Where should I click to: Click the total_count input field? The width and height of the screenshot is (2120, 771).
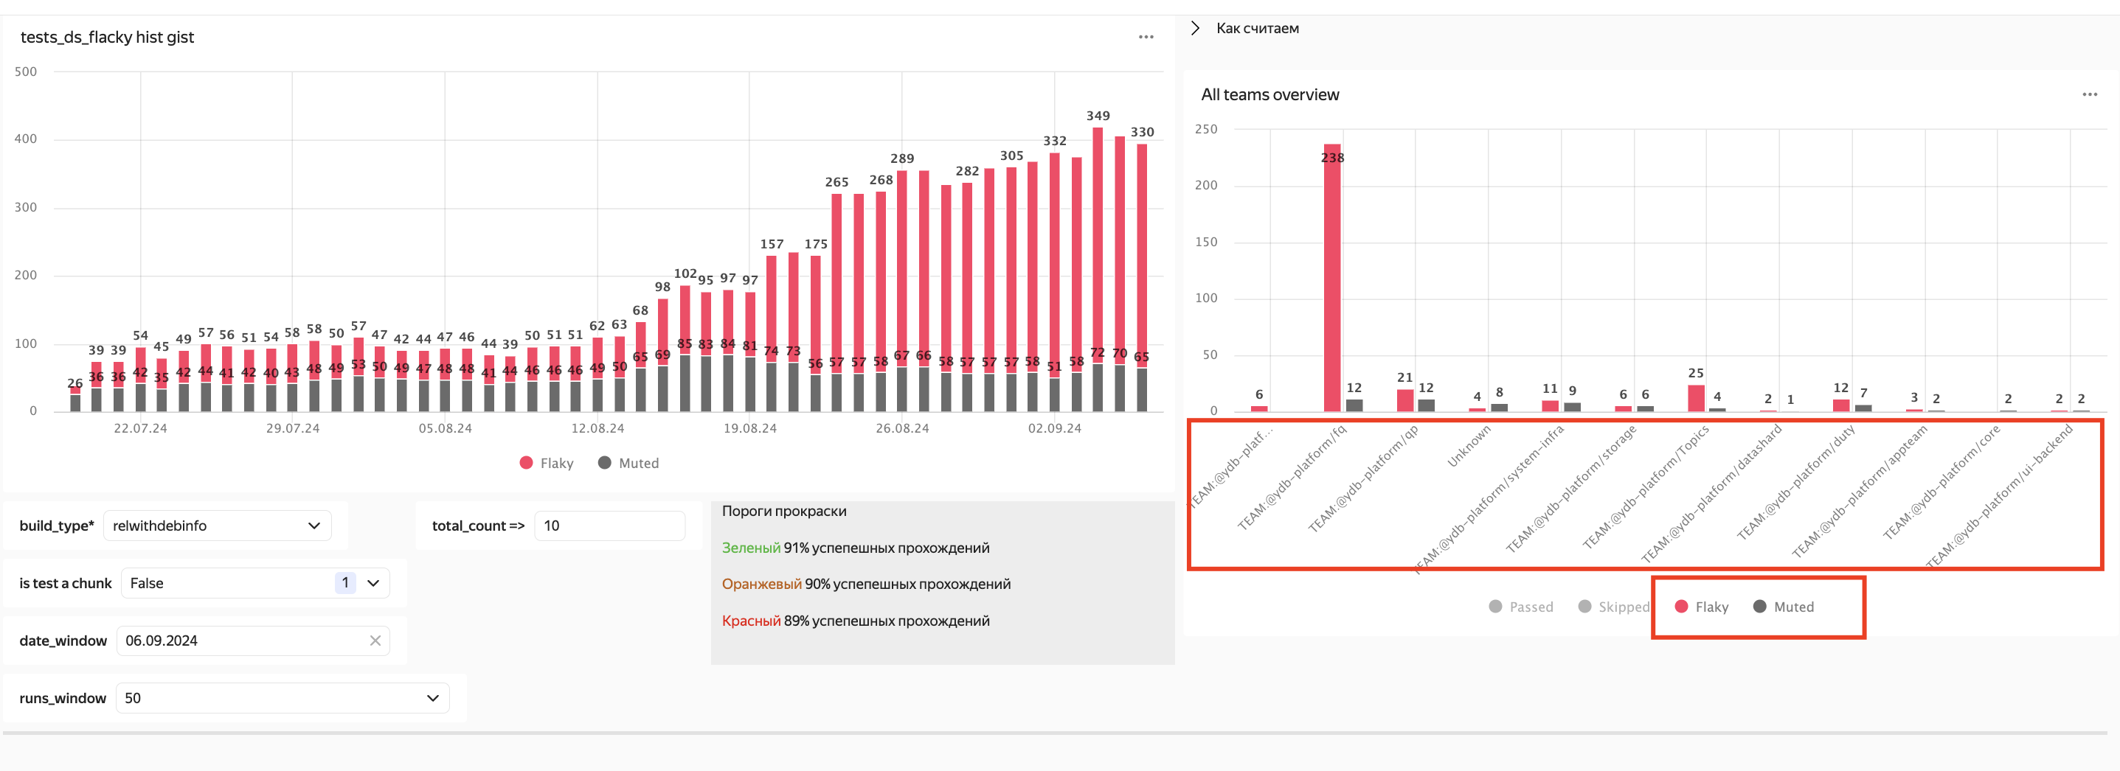[610, 526]
